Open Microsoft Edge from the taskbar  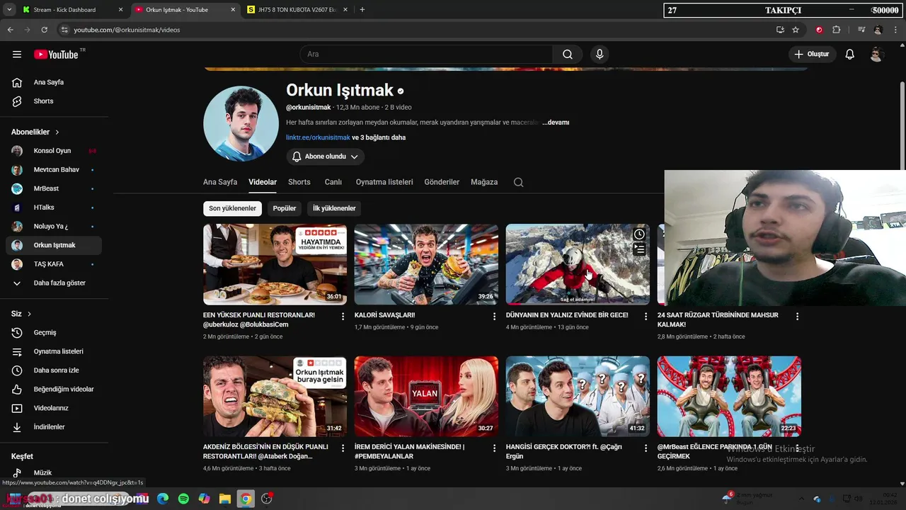[163, 499]
